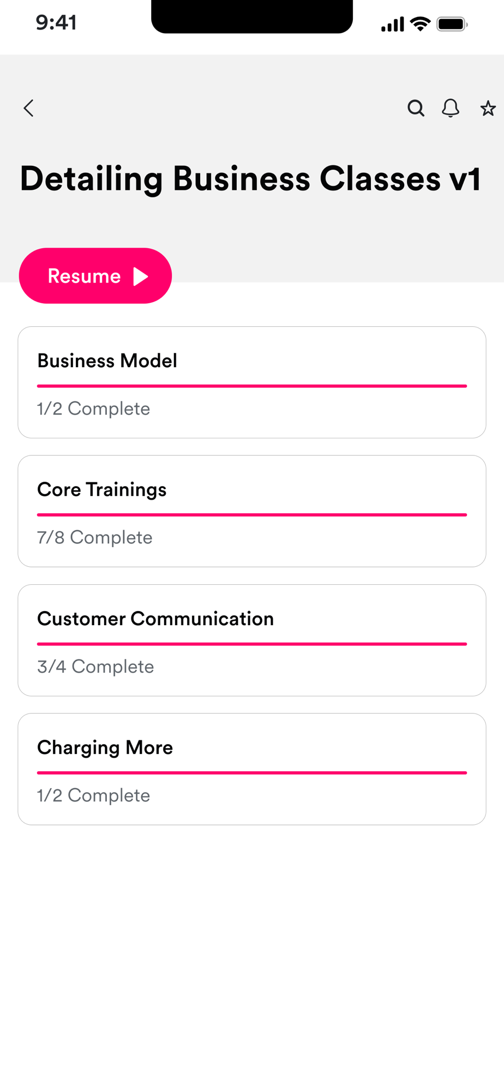Open search with magnifier icon
Screen dimensions: 504x1091
[x=416, y=108]
